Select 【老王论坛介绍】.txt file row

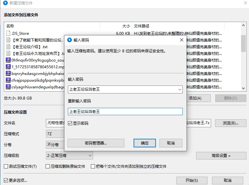[x=30, y=47]
